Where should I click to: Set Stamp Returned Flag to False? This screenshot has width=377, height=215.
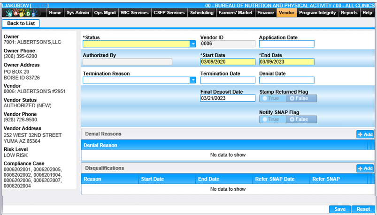click(x=302, y=98)
